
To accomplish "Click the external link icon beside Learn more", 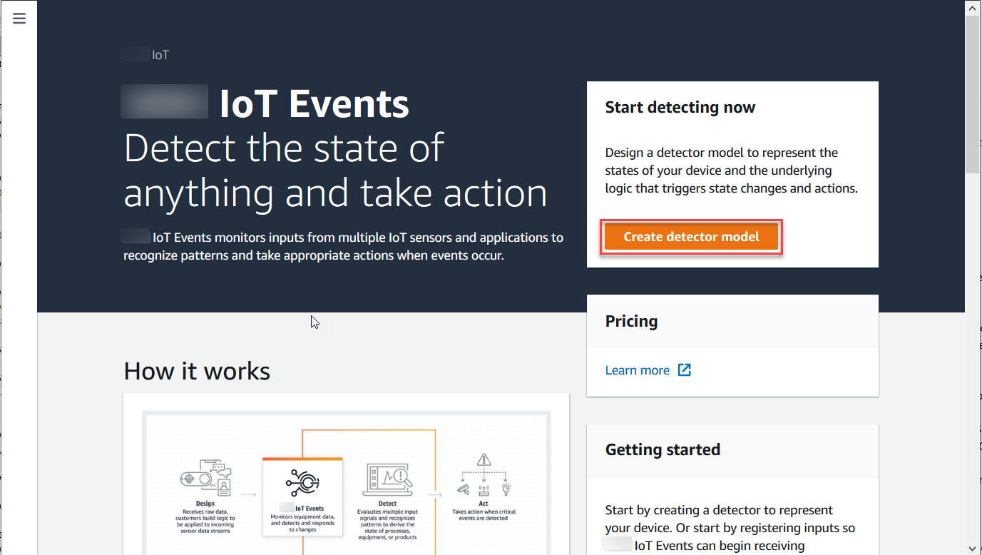I will coord(684,370).
